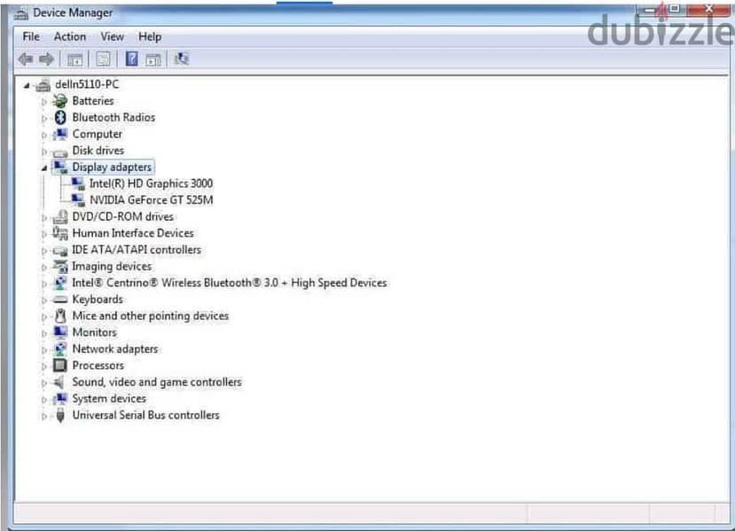Select the Sound, video and game controllers label
The image size is (735, 531).
point(157,382)
